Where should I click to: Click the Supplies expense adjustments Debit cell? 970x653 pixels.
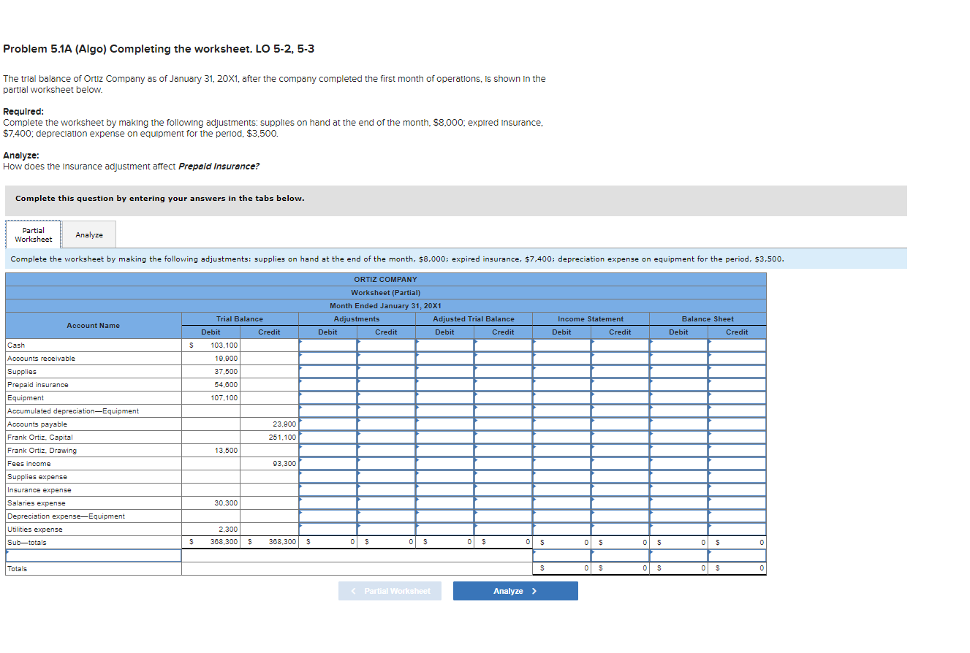tap(327, 476)
